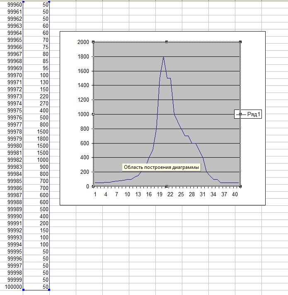Select cell containing 99979
This screenshot has width=288, height=295.
12,139
